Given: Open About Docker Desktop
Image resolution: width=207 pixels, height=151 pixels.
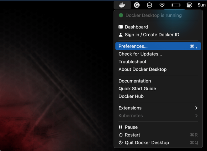Looking at the screenshot, I should click(158, 69).
